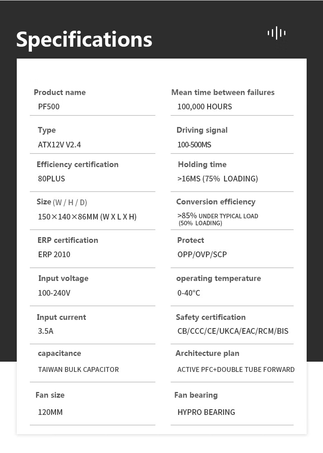Select TAIWAN BULK CAPACITOR text
323x453 pixels.
(x=78, y=369)
